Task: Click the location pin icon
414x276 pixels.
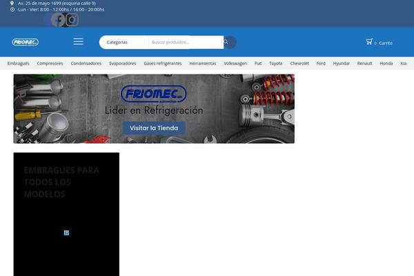Action: (x=12, y=3)
